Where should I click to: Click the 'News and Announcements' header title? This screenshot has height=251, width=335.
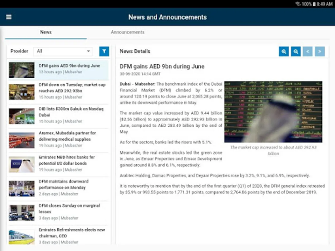click(x=167, y=17)
